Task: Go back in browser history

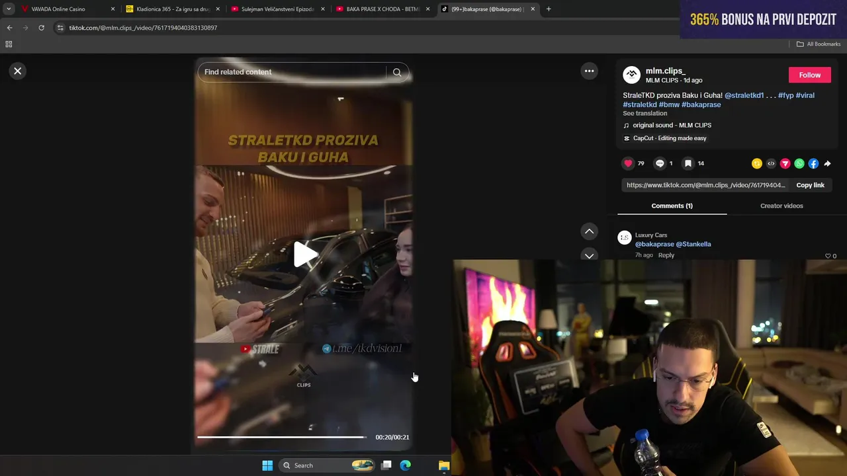Action: (x=9, y=28)
